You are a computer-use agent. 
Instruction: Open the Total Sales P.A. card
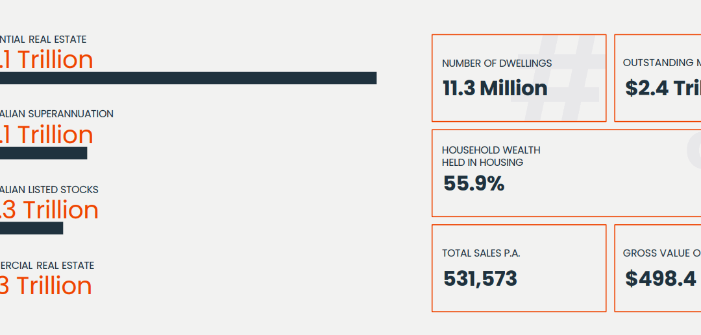519,268
